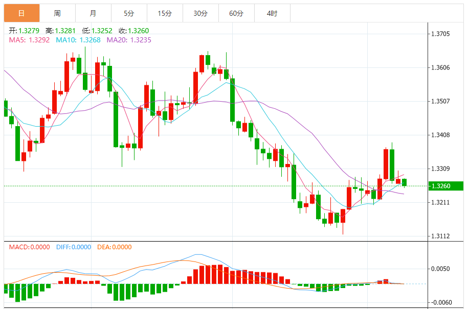Click the 高:1.3281 high price value

pos(60,31)
